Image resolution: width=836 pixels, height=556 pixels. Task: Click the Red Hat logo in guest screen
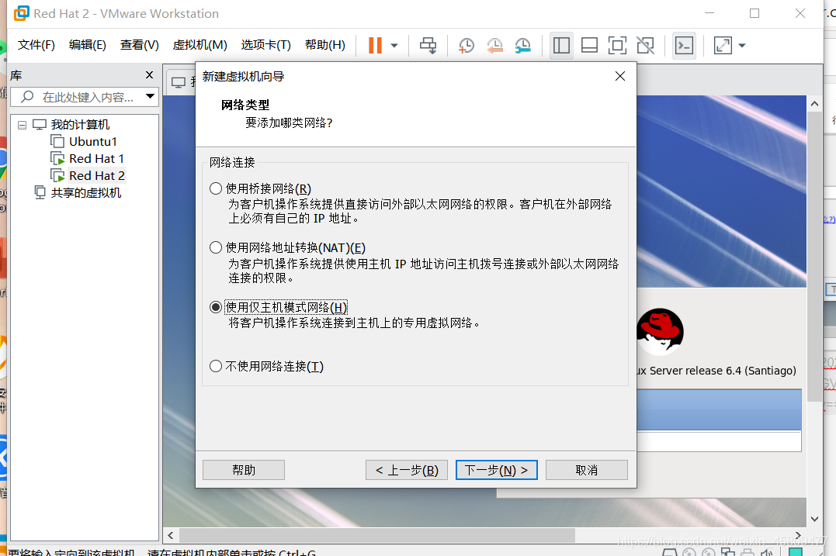click(660, 331)
